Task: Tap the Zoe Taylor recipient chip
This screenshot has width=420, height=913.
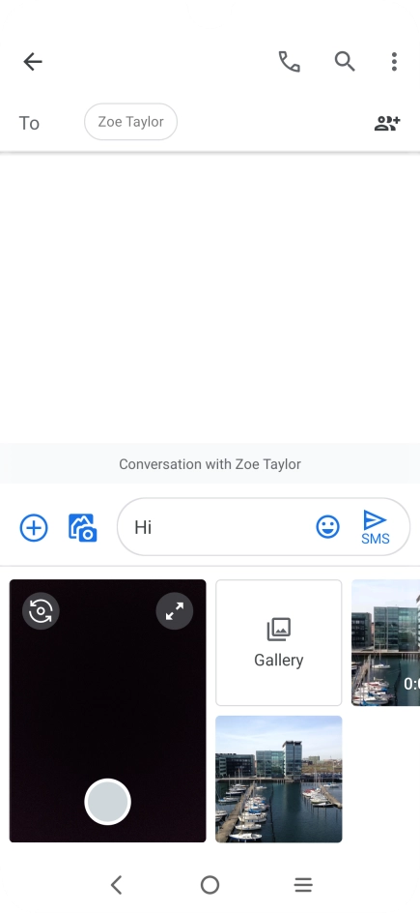Action: [x=130, y=122]
